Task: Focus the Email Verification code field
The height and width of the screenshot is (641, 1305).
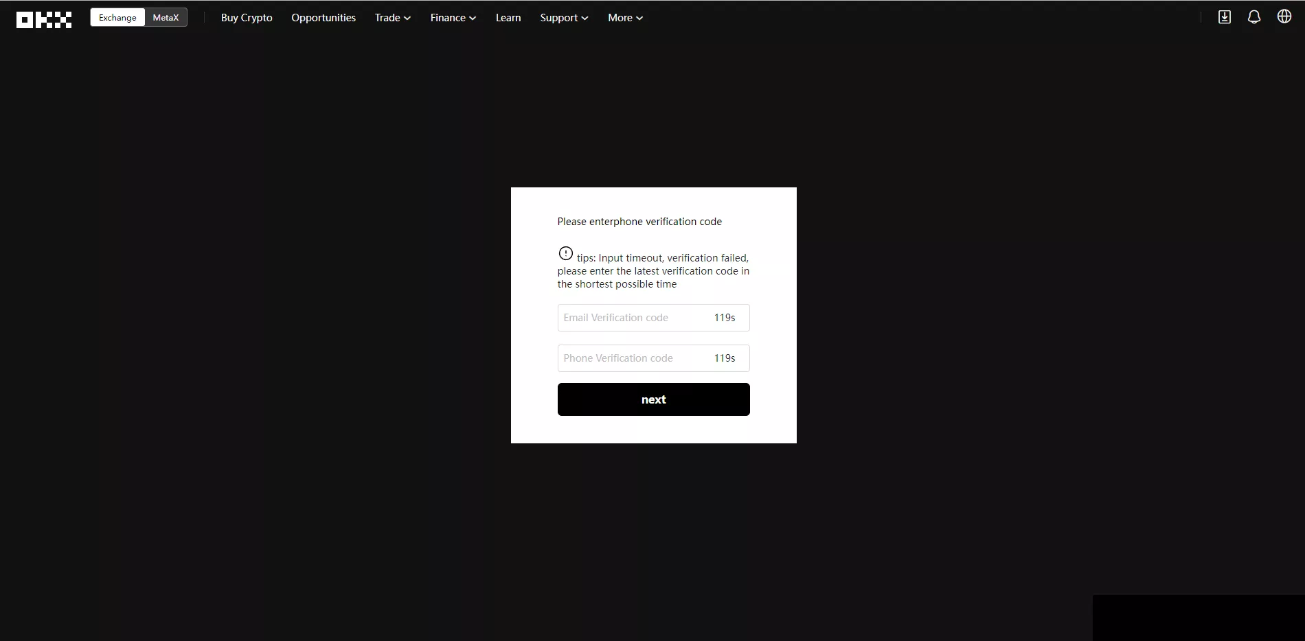Action: point(628,318)
